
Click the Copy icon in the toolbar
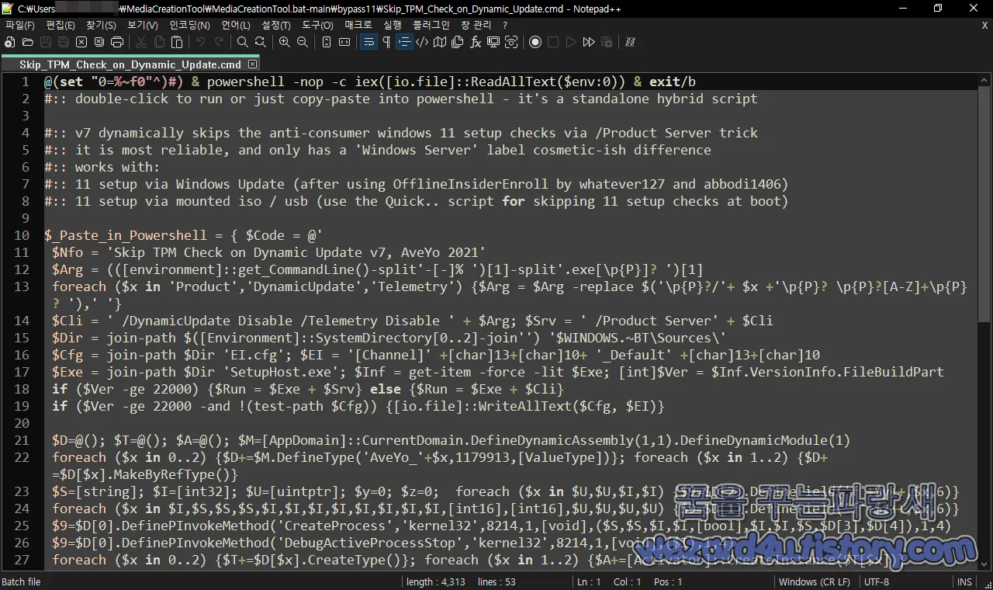pos(159,42)
